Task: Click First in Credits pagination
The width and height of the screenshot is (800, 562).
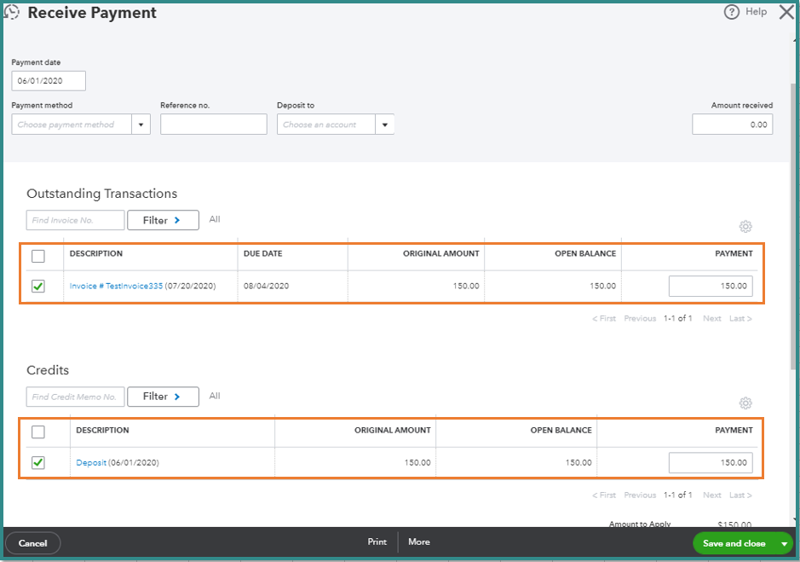Action: tap(604, 495)
